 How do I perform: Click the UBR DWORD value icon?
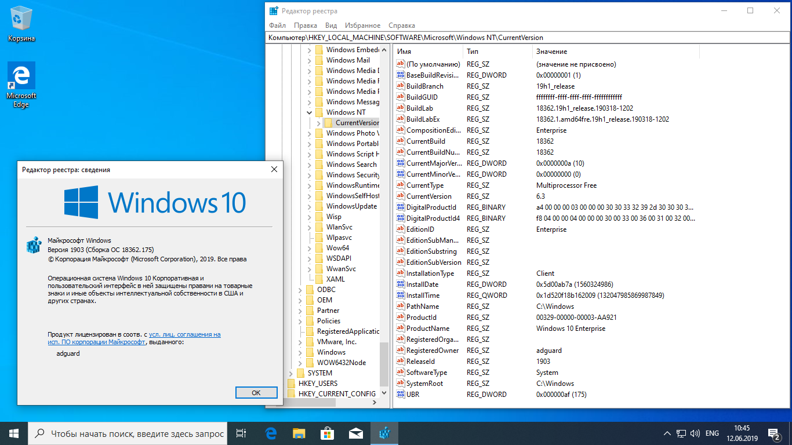pos(400,394)
